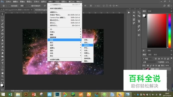Open the Adjustments sliders panel icon
Viewport: 173px width, 97px height.
139,16
